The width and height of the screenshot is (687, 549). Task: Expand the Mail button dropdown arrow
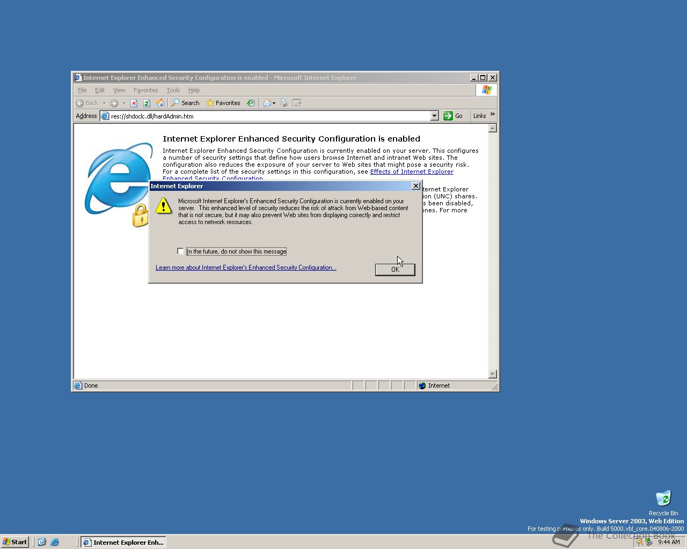pyautogui.click(x=274, y=103)
